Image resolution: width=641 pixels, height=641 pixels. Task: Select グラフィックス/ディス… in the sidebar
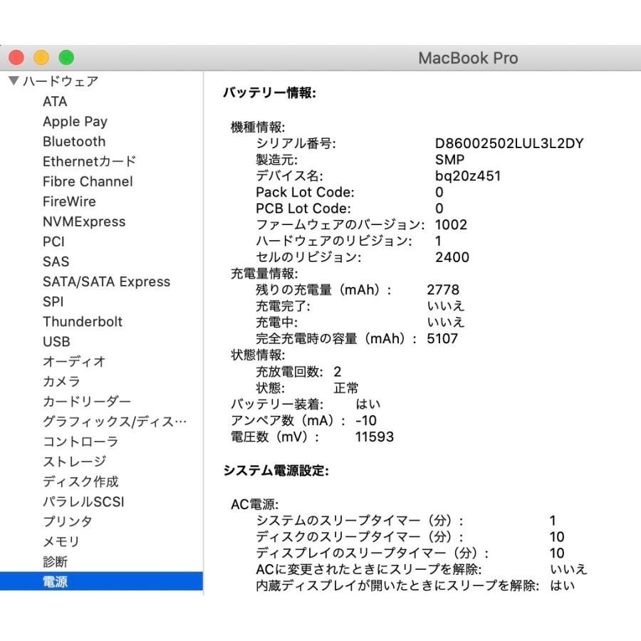[x=115, y=422]
